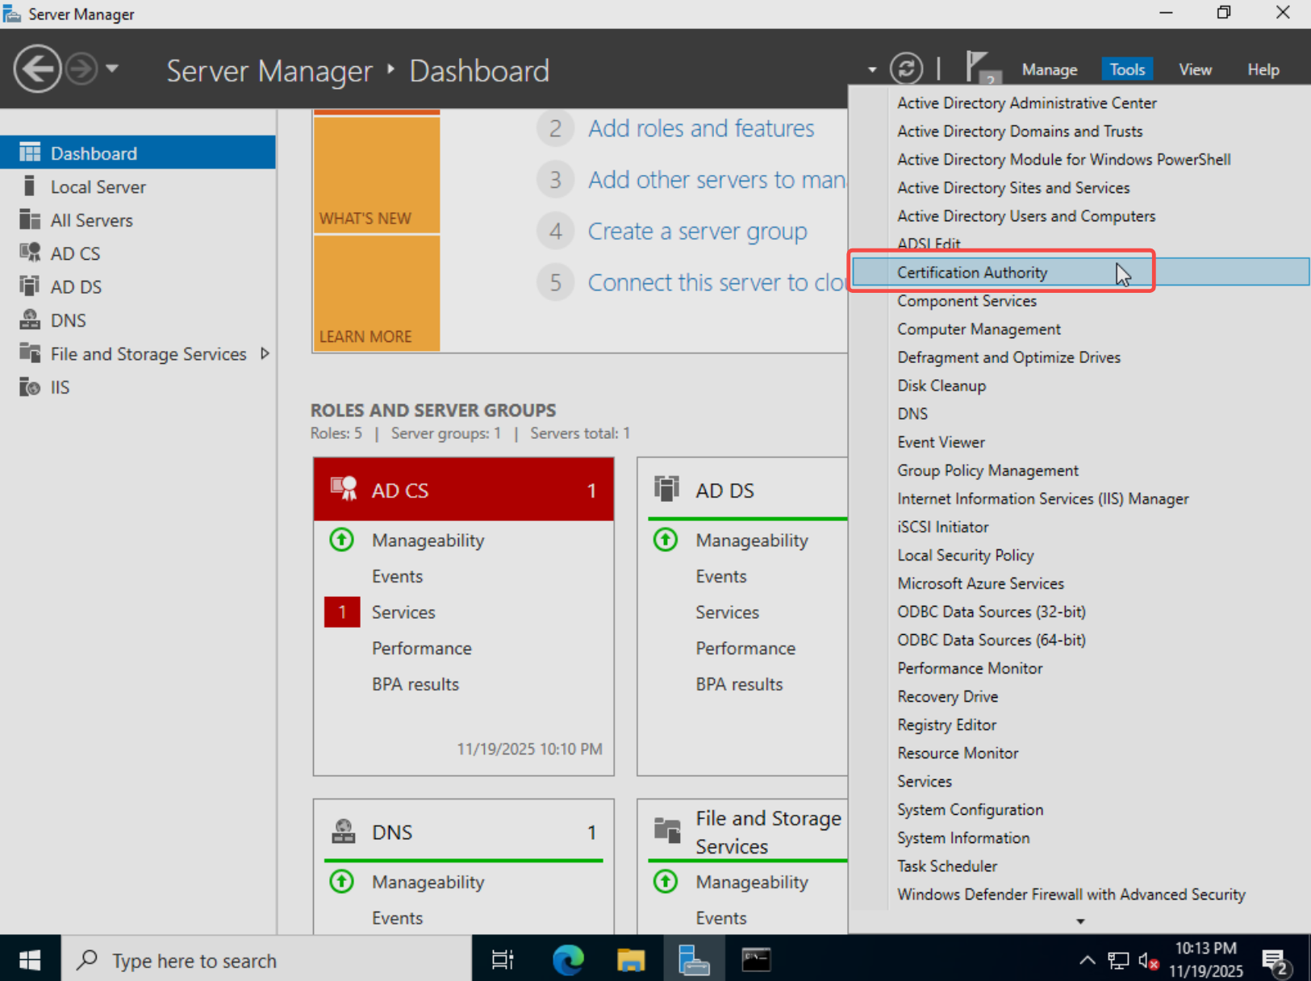Open Task View on the taskbar
1311x981 pixels.
click(x=503, y=959)
